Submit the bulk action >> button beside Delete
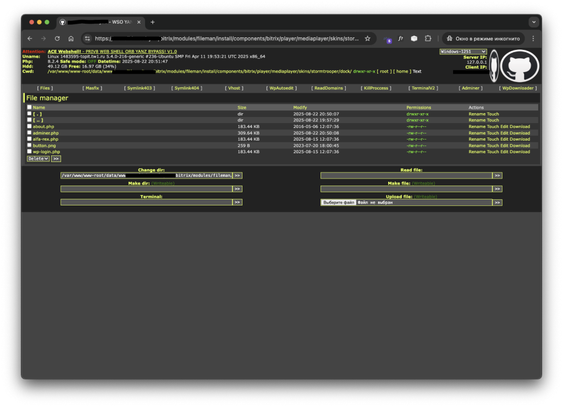 (56, 159)
